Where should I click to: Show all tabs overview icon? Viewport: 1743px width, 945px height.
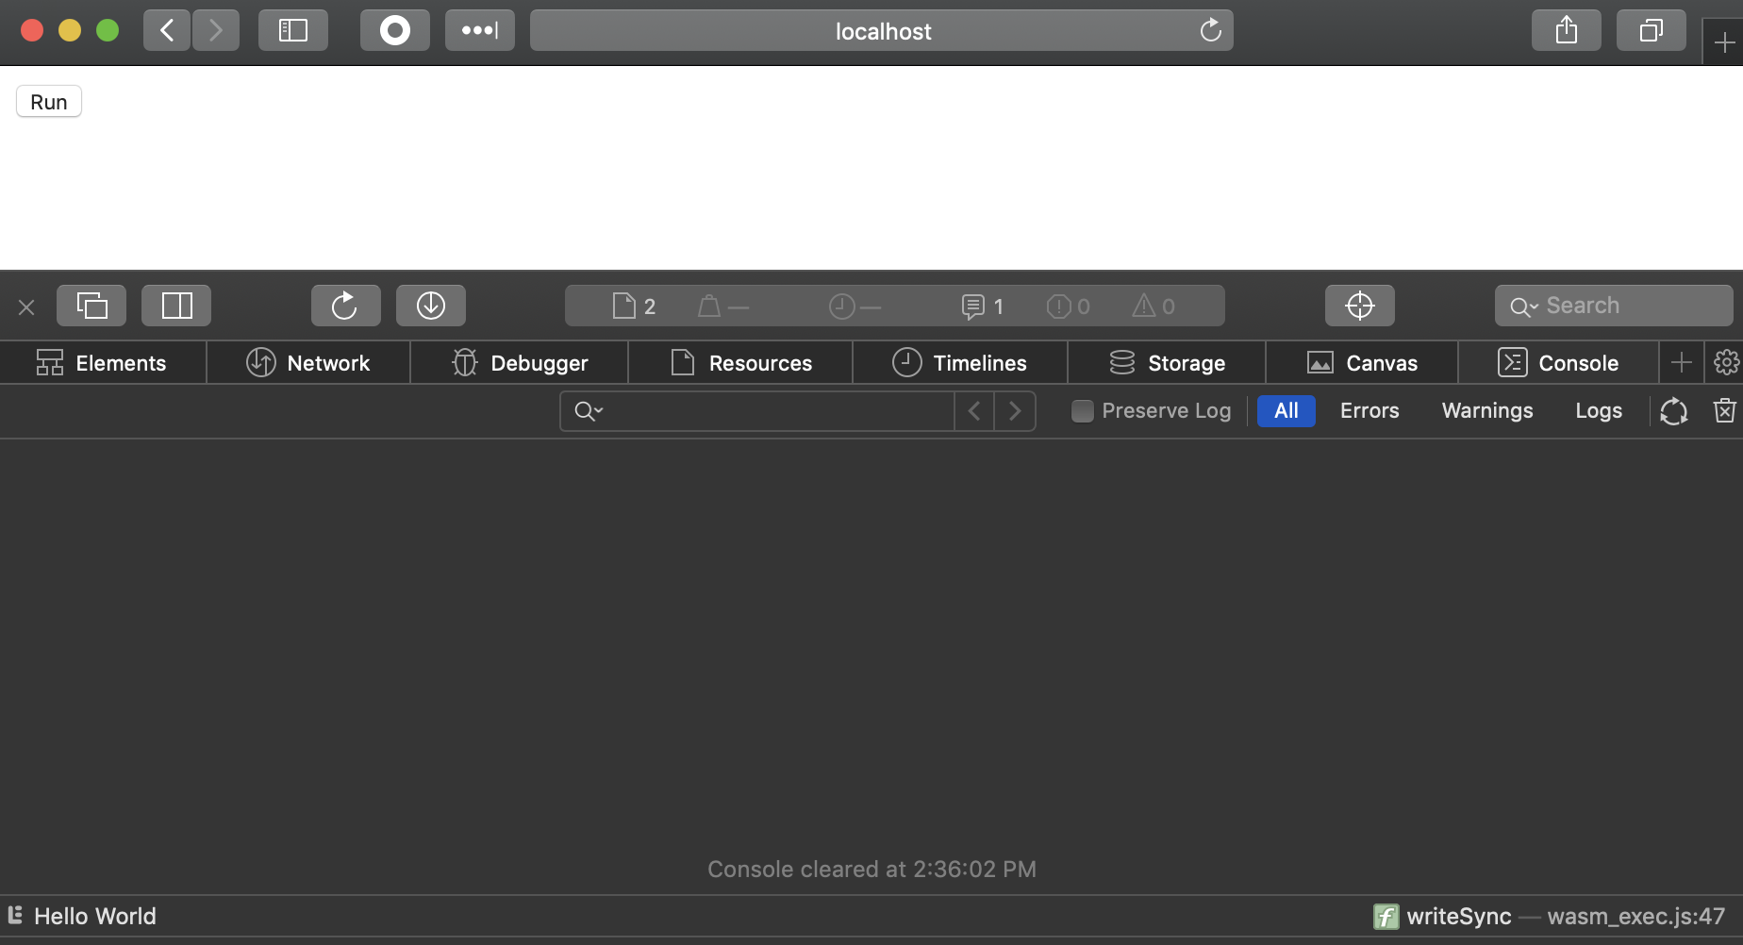click(1652, 30)
